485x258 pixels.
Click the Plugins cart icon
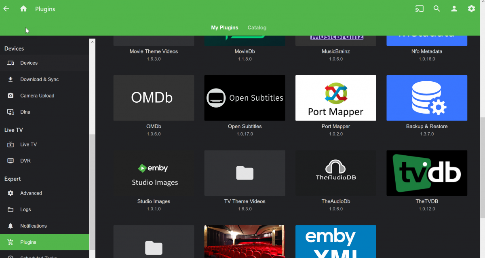tap(11, 242)
